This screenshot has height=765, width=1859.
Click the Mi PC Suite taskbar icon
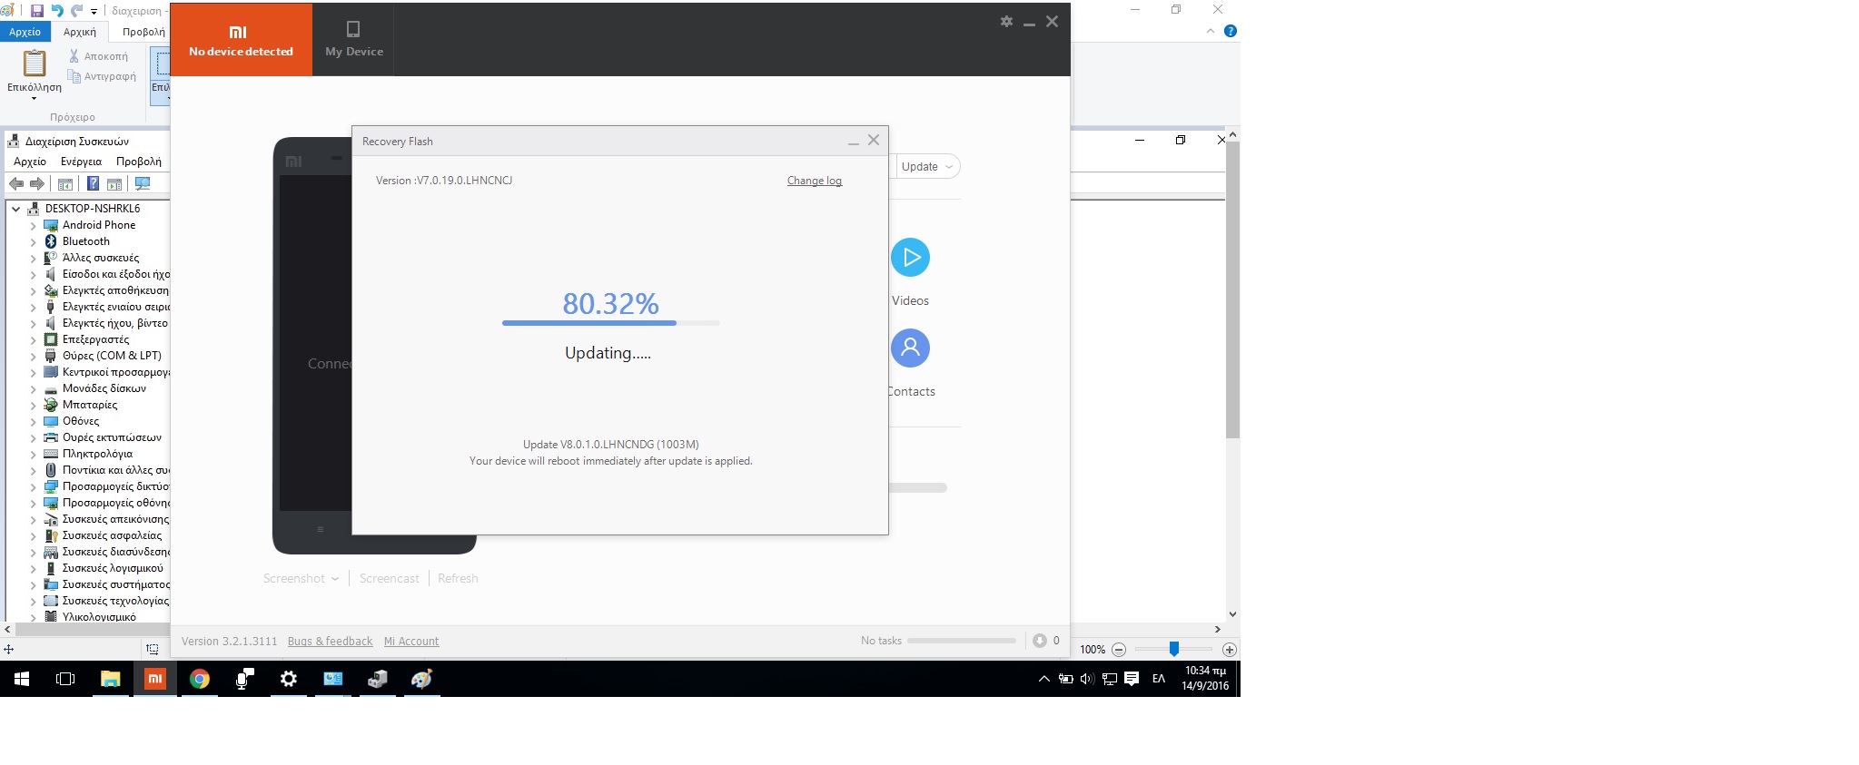pos(155,679)
